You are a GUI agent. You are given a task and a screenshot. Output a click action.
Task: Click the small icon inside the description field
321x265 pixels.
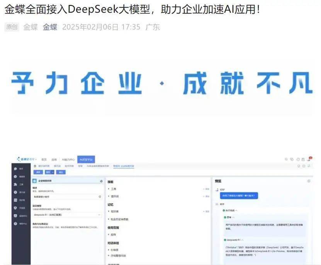(x=100, y=196)
